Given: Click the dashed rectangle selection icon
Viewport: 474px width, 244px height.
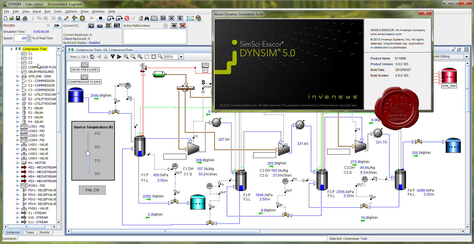Looking at the screenshot, I should pyautogui.click(x=147, y=57).
